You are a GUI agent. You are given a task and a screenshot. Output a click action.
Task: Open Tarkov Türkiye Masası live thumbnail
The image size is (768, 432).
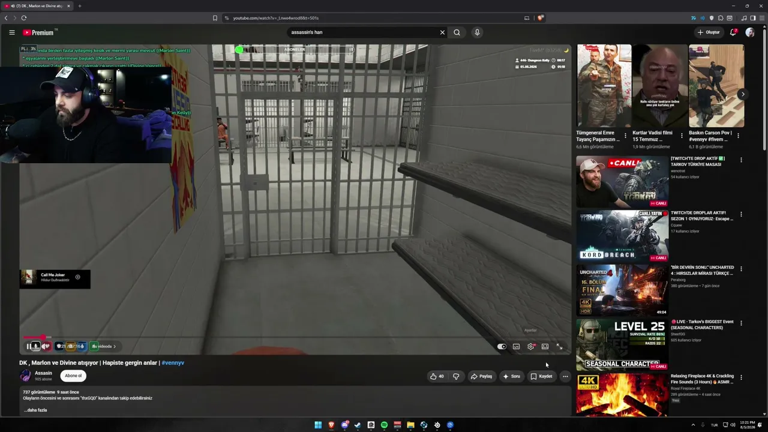[x=622, y=182]
